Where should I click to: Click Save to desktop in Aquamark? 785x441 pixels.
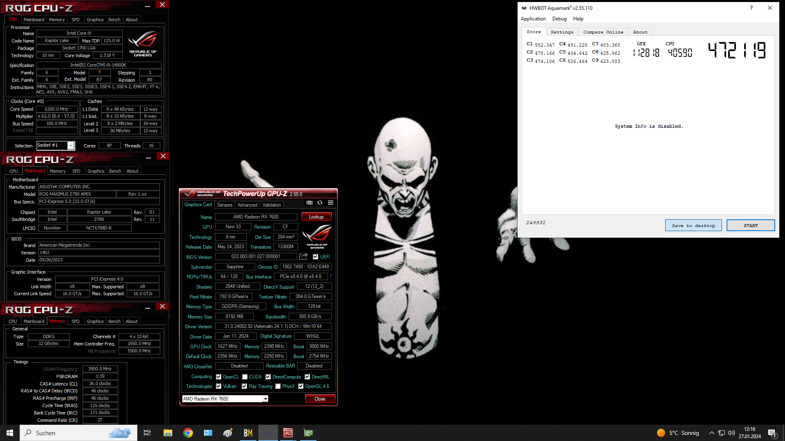click(693, 225)
